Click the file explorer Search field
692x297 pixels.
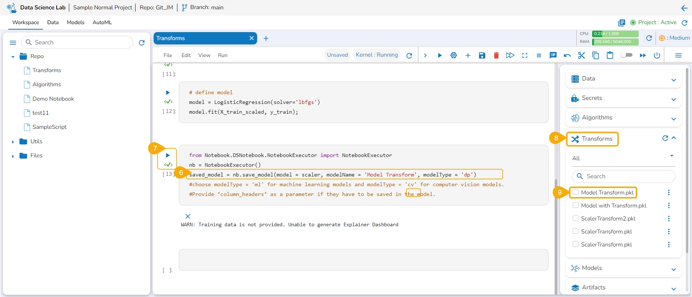click(81, 42)
